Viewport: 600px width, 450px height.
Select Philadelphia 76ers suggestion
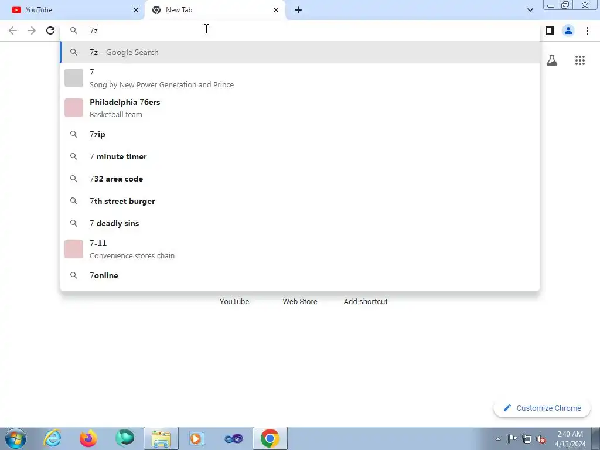(300, 108)
